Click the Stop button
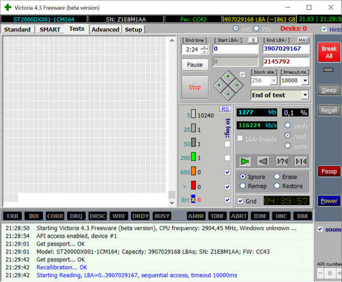The width and height of the screenshot is (342, 282). point(195,87)
